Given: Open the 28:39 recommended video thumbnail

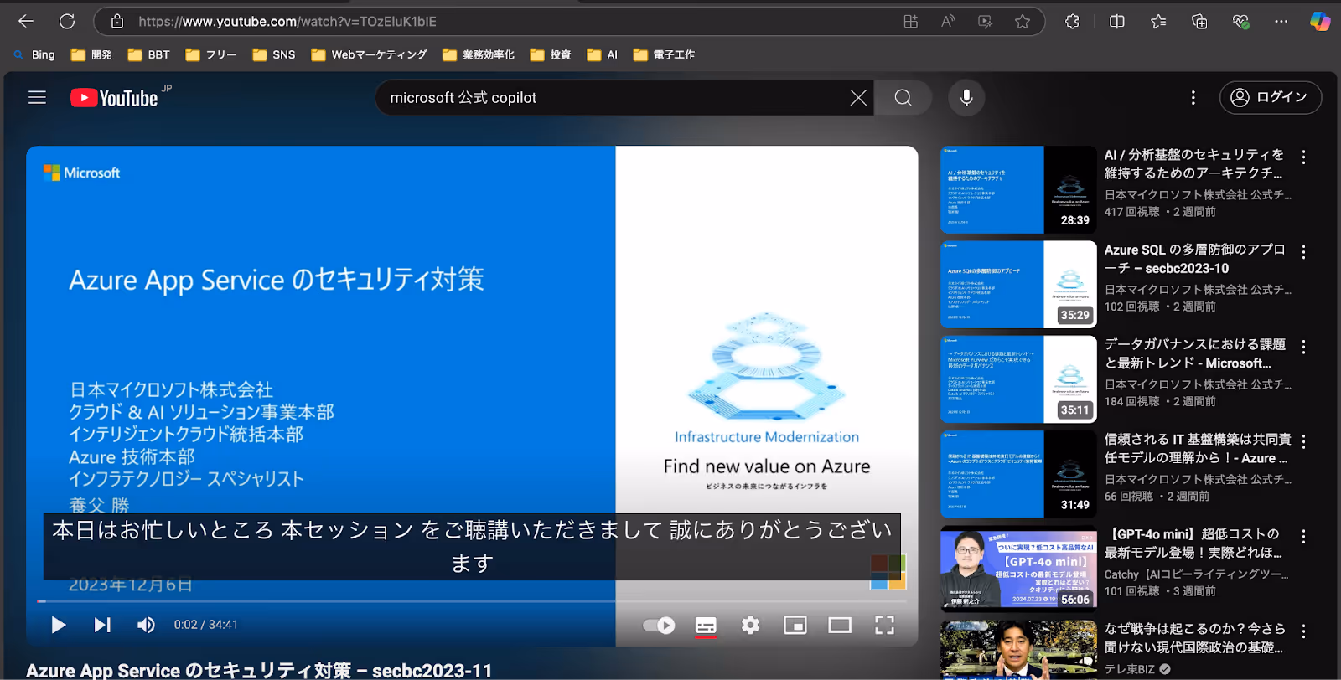Looking at the screenshot, I should click(x=1018, y=190).
